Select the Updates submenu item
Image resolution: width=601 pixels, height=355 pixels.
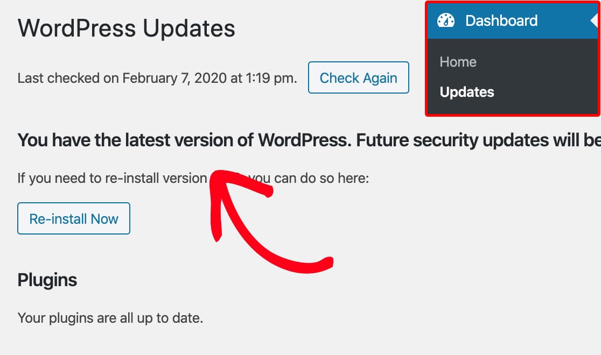[467, 92]
